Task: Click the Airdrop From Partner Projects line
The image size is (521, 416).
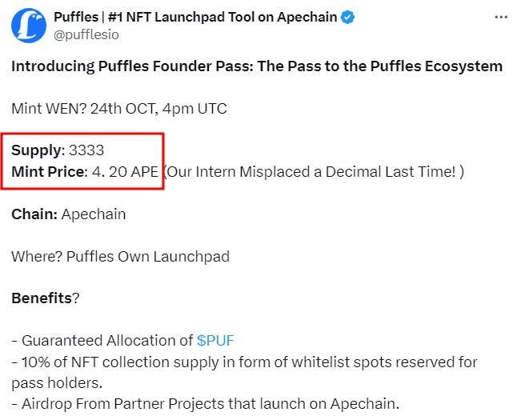Action: (x=206, y=404)
